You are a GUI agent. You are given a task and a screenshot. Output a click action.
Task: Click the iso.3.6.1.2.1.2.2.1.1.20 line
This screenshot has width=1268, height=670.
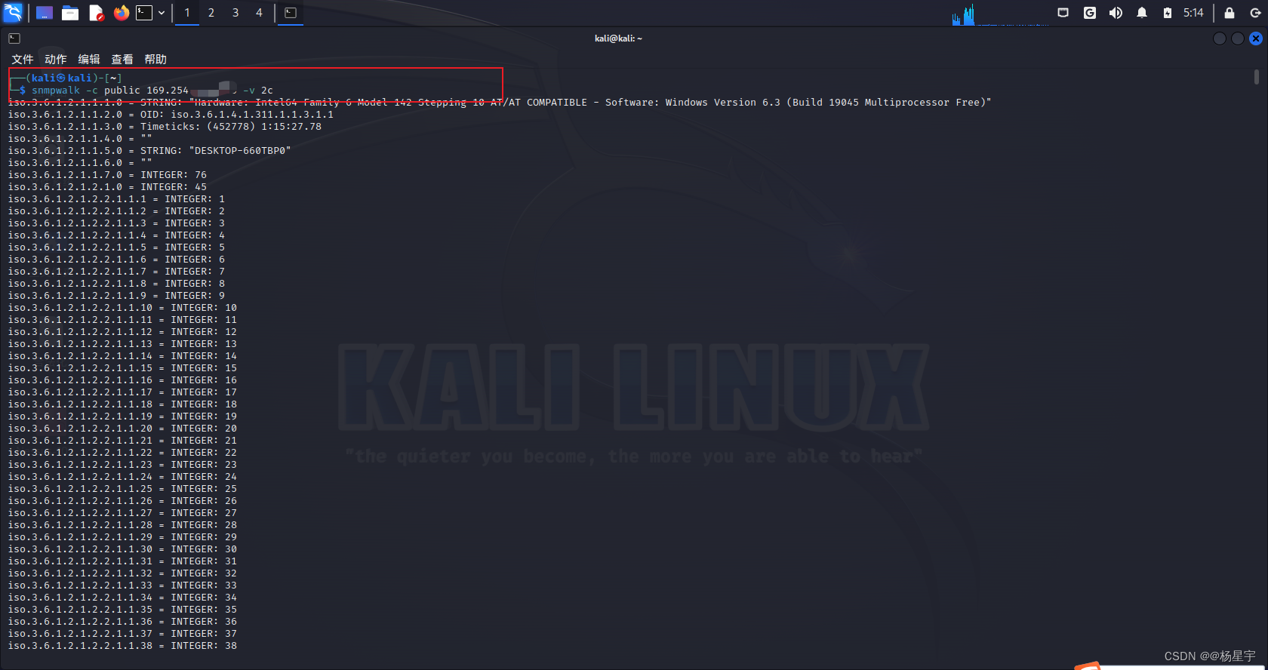pos(122,429)
